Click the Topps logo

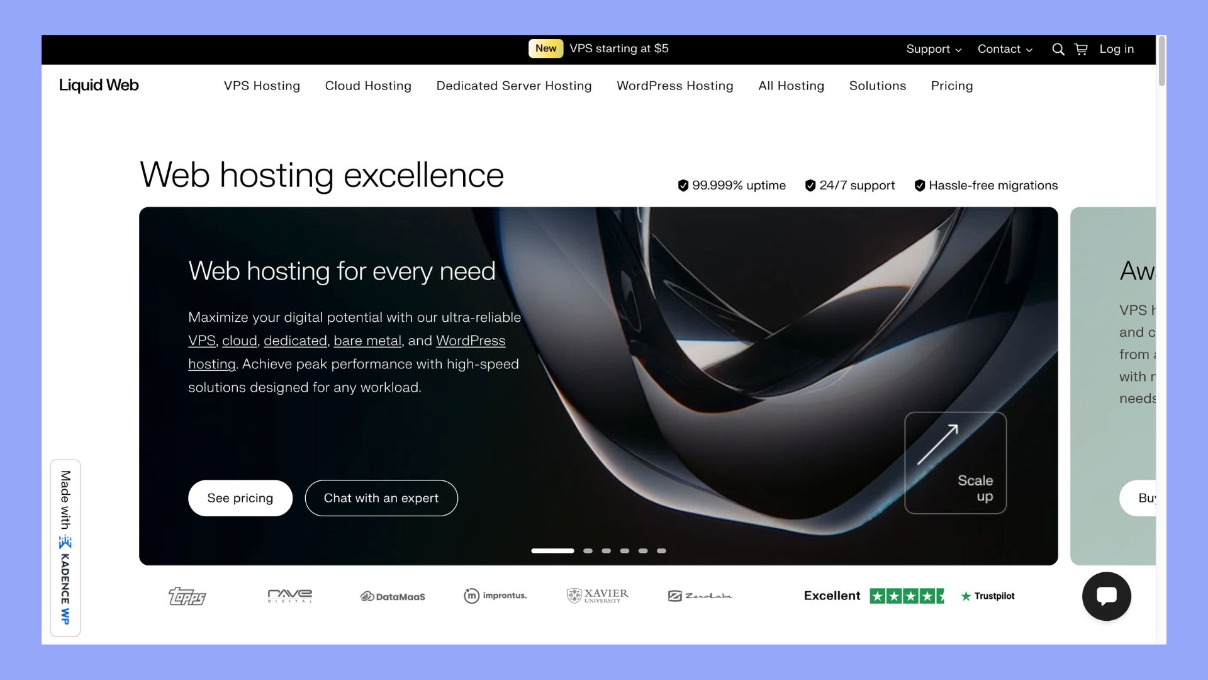tap(187, 596)
